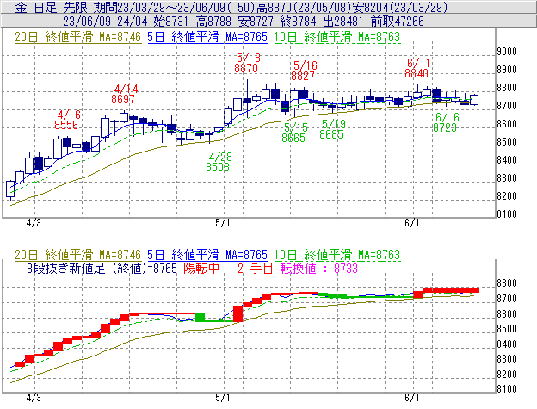Click the open interest 前取47266
The image size is (537, 409).
398,22
